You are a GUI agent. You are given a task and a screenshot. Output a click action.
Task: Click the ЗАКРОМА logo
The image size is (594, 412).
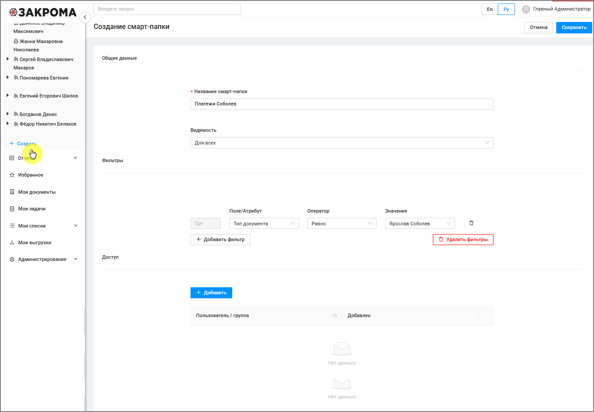coord(43,12)
